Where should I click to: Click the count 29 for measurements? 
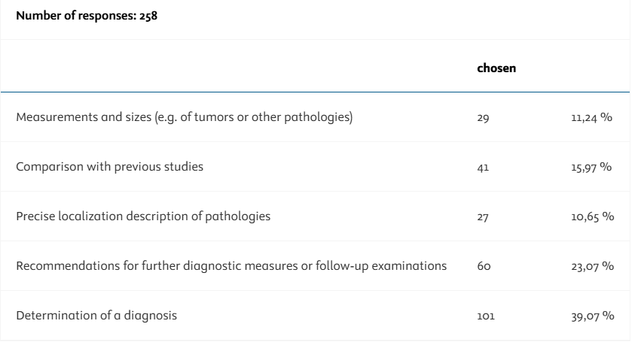click(484, 117)
